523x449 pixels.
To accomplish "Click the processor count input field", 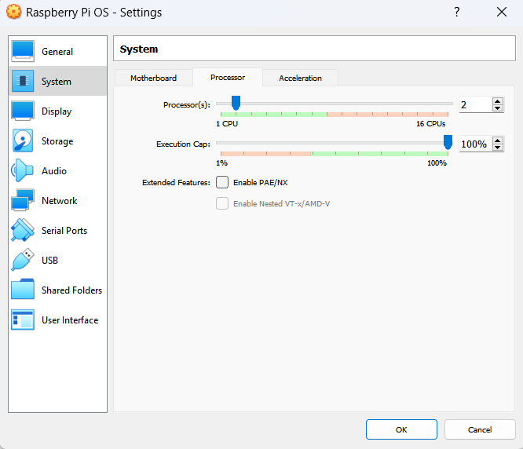I will click(474, 104).
